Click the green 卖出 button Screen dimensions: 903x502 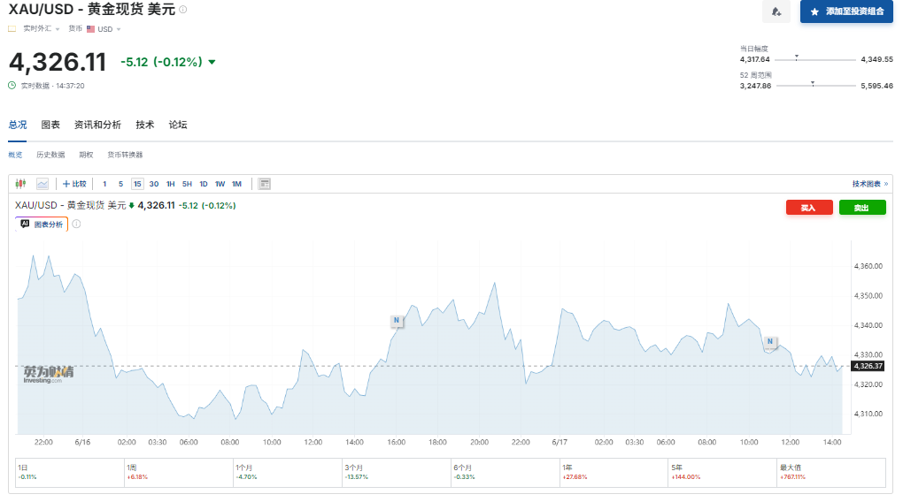[862, 208]
